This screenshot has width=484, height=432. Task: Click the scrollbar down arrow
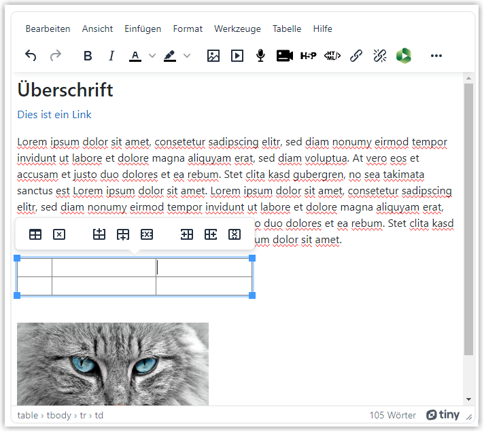(468, 399)
